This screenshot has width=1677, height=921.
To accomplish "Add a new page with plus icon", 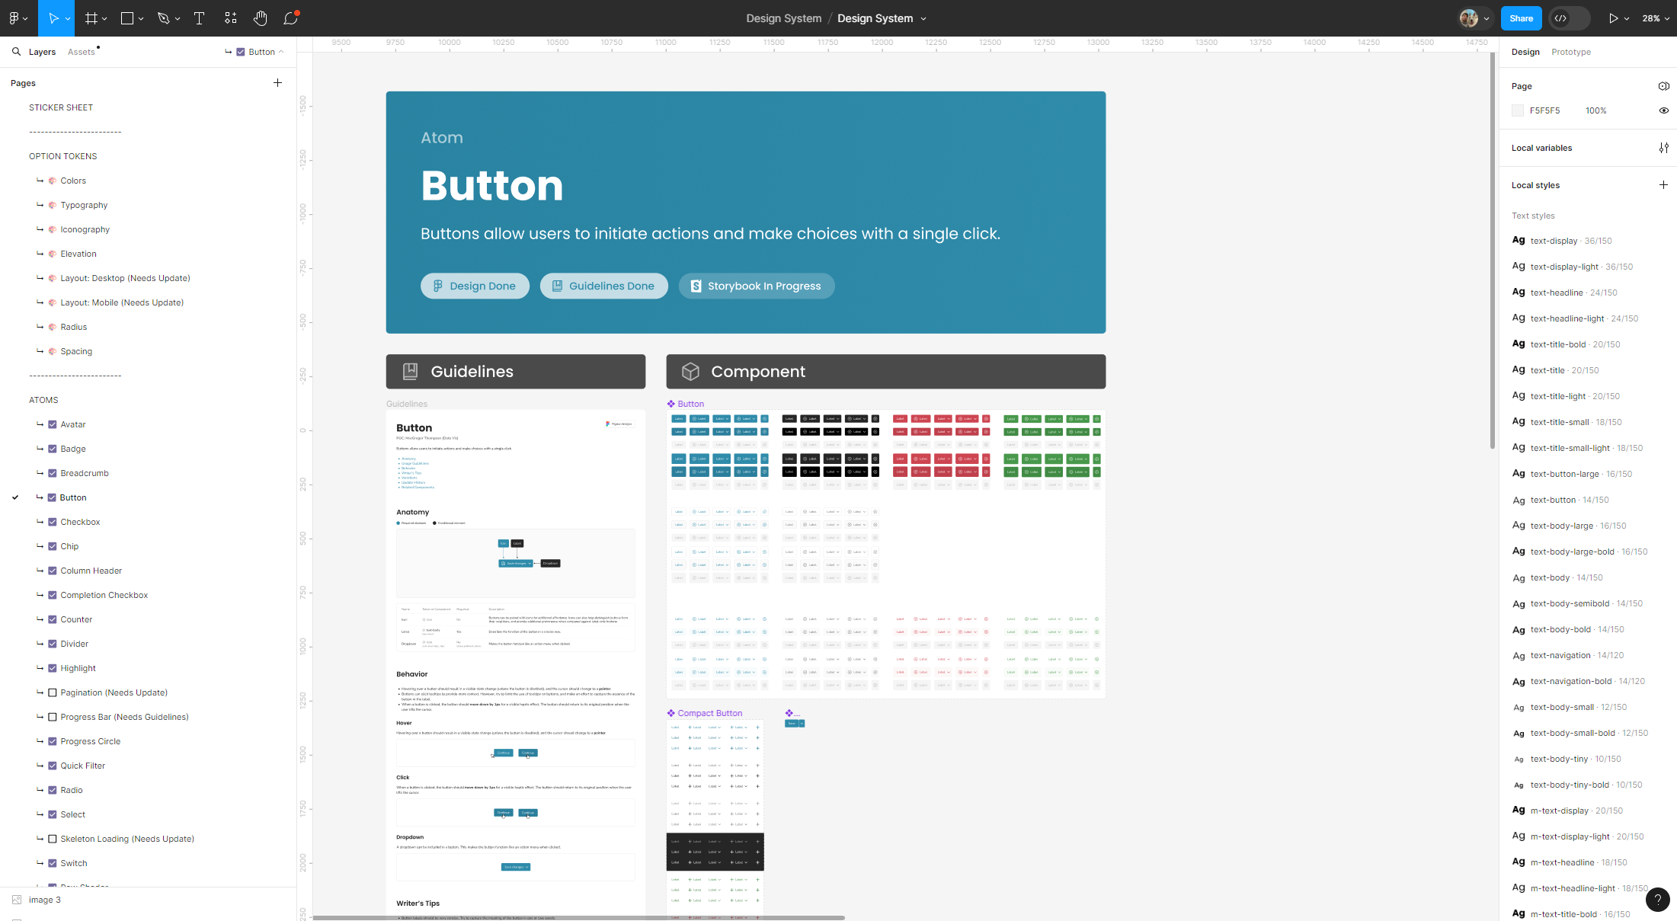I will click(277, 83).
